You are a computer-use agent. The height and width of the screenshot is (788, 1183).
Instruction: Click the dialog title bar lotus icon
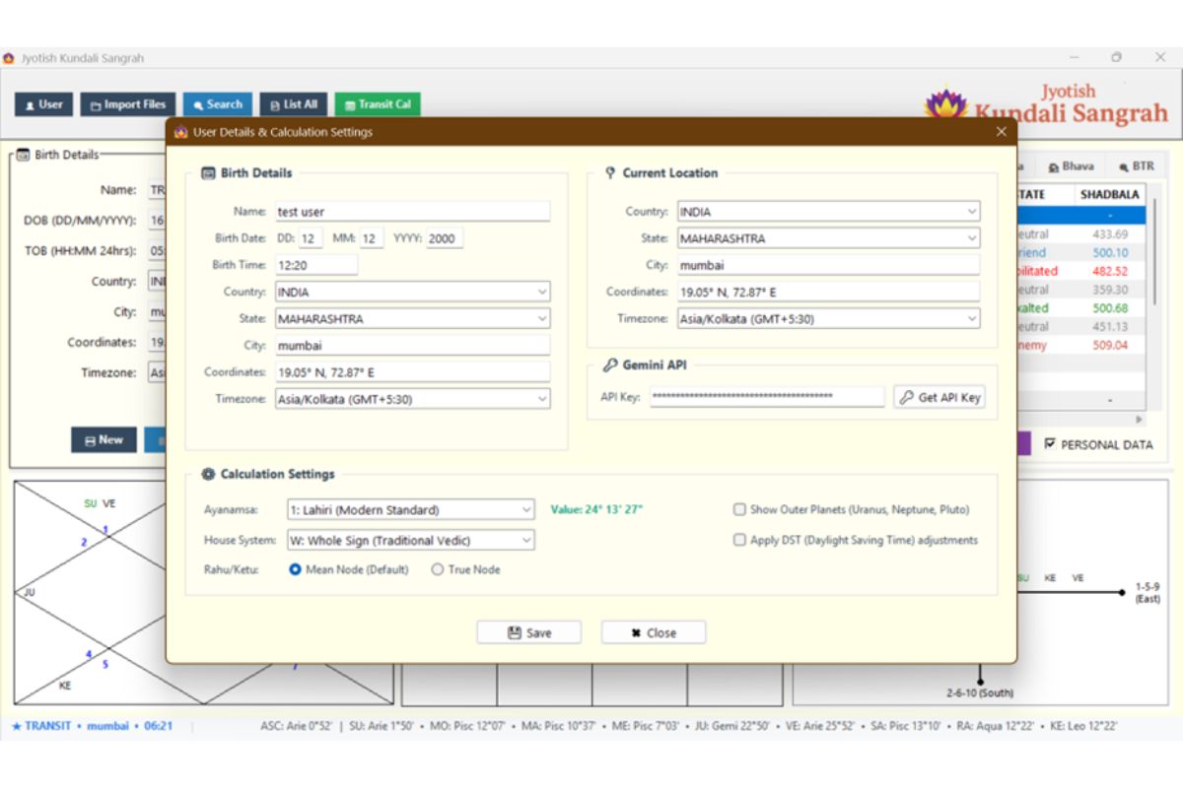[x=180, y=131]
